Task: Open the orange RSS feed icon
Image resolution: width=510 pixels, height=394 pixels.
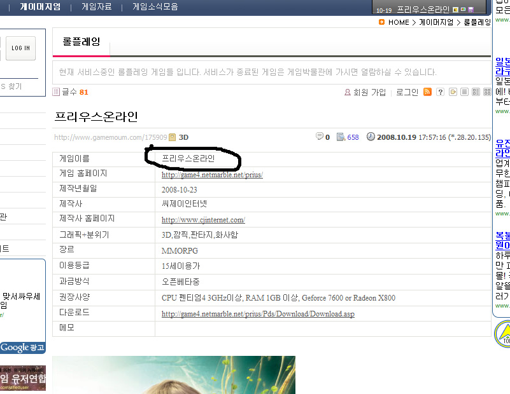Action: [x=428, y=92]
